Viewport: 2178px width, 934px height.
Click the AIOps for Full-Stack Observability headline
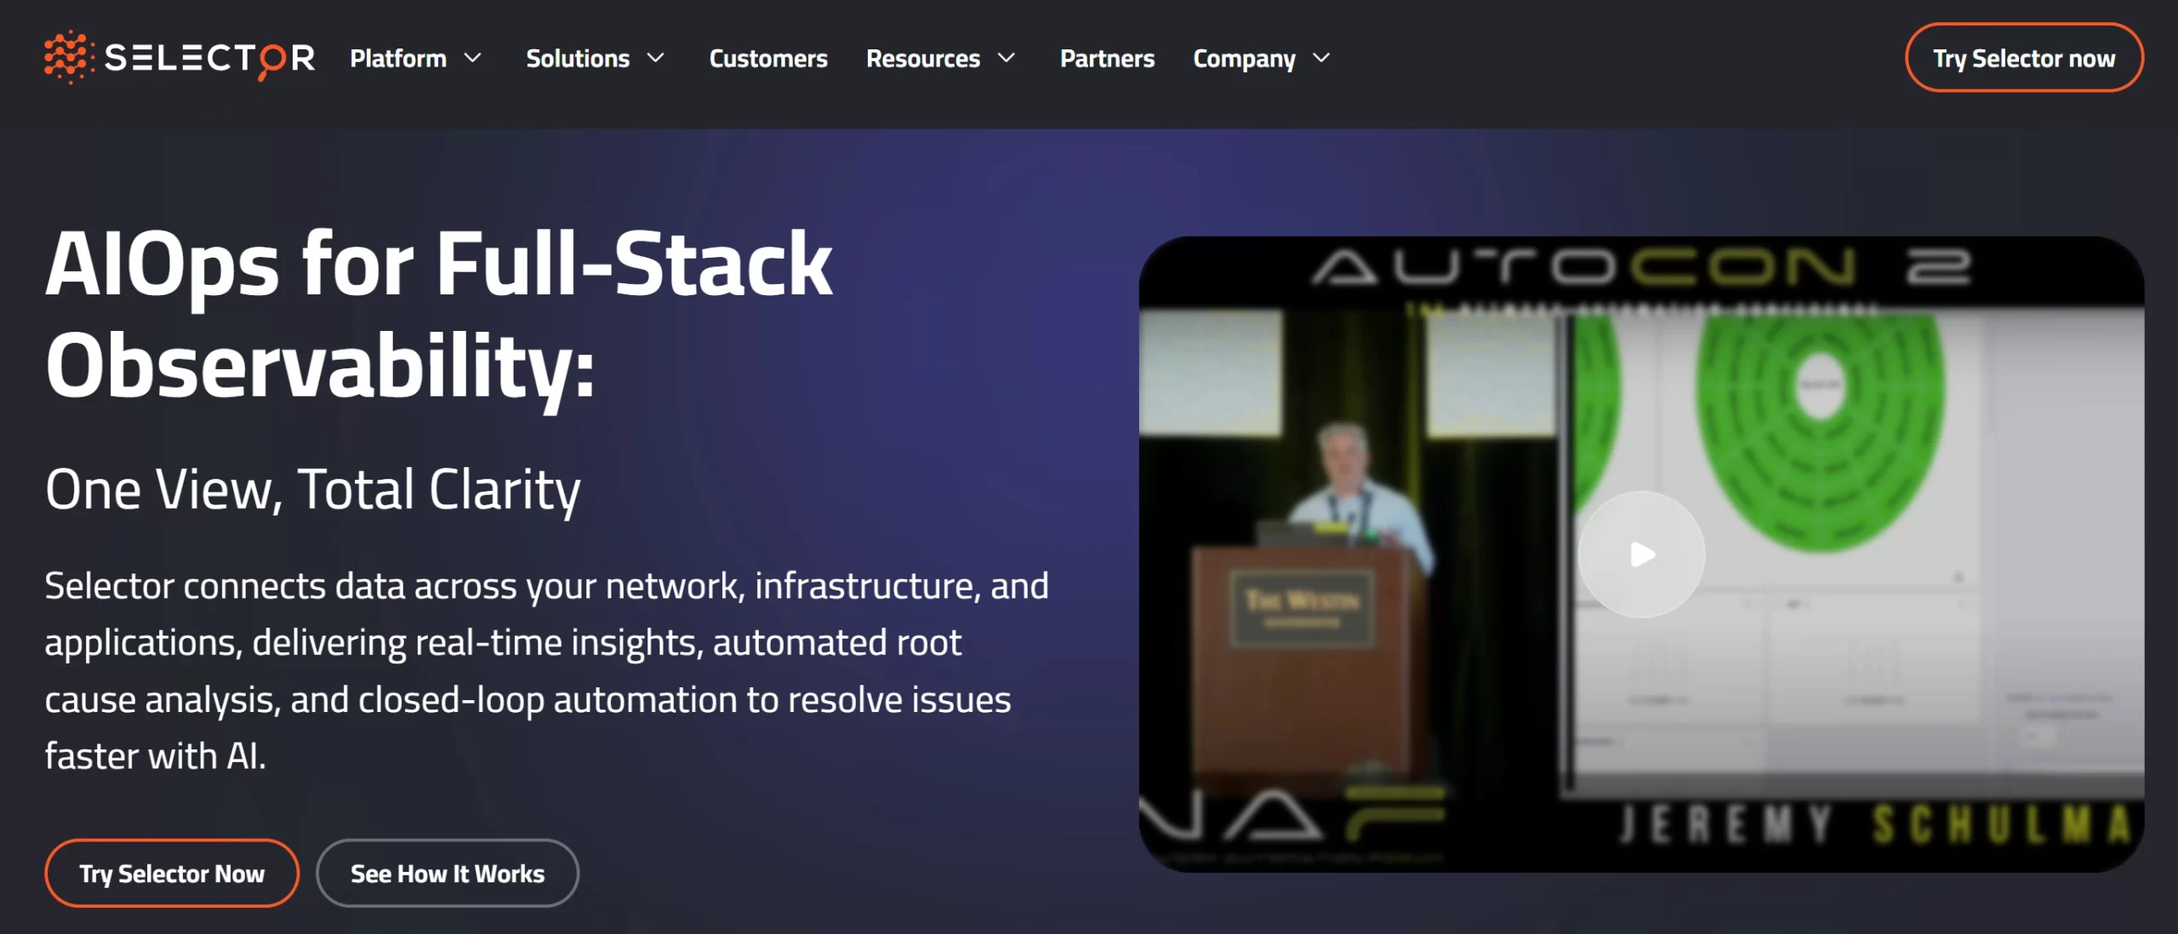point(438,313)
